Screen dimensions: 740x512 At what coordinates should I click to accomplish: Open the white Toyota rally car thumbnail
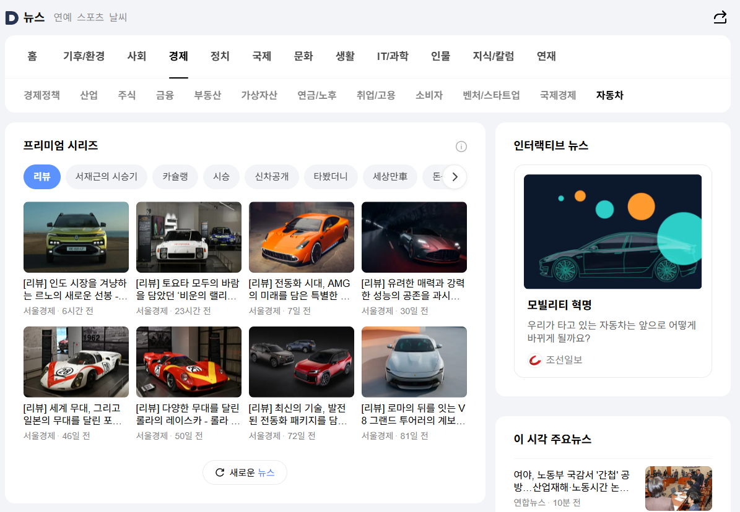tap(189, 237)
